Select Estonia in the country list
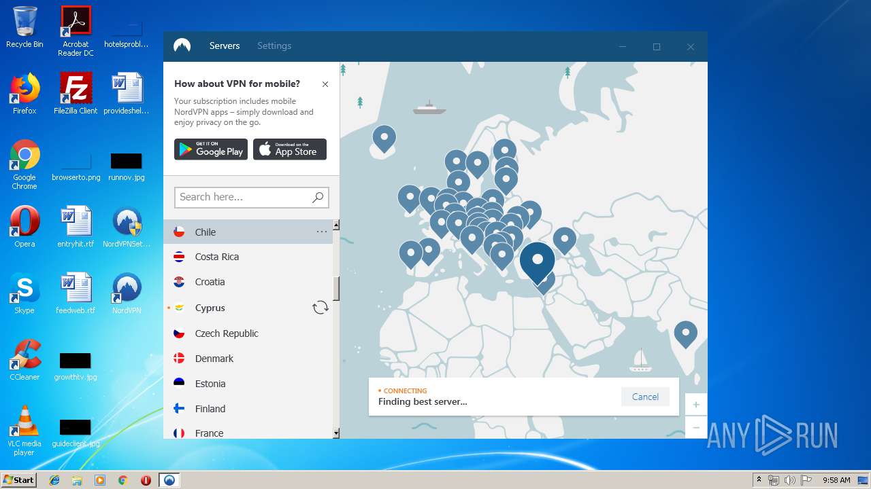The width and height of the screenshot is (871, 489). click(248, 384)
